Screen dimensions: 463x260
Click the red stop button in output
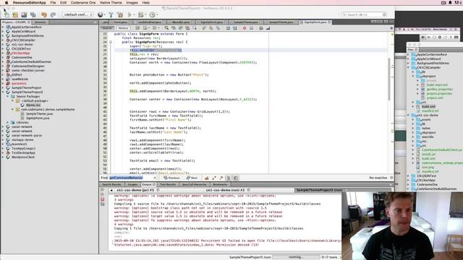tap(103, 199)
